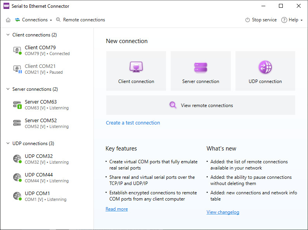Click the Stop service power icon
308x230 pixels.
click(247, 20)
